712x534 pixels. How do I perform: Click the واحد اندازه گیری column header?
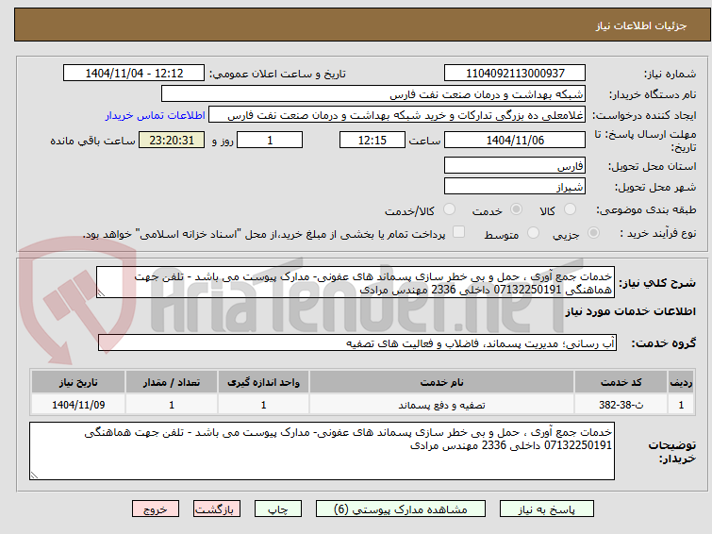tap(263, 382)
